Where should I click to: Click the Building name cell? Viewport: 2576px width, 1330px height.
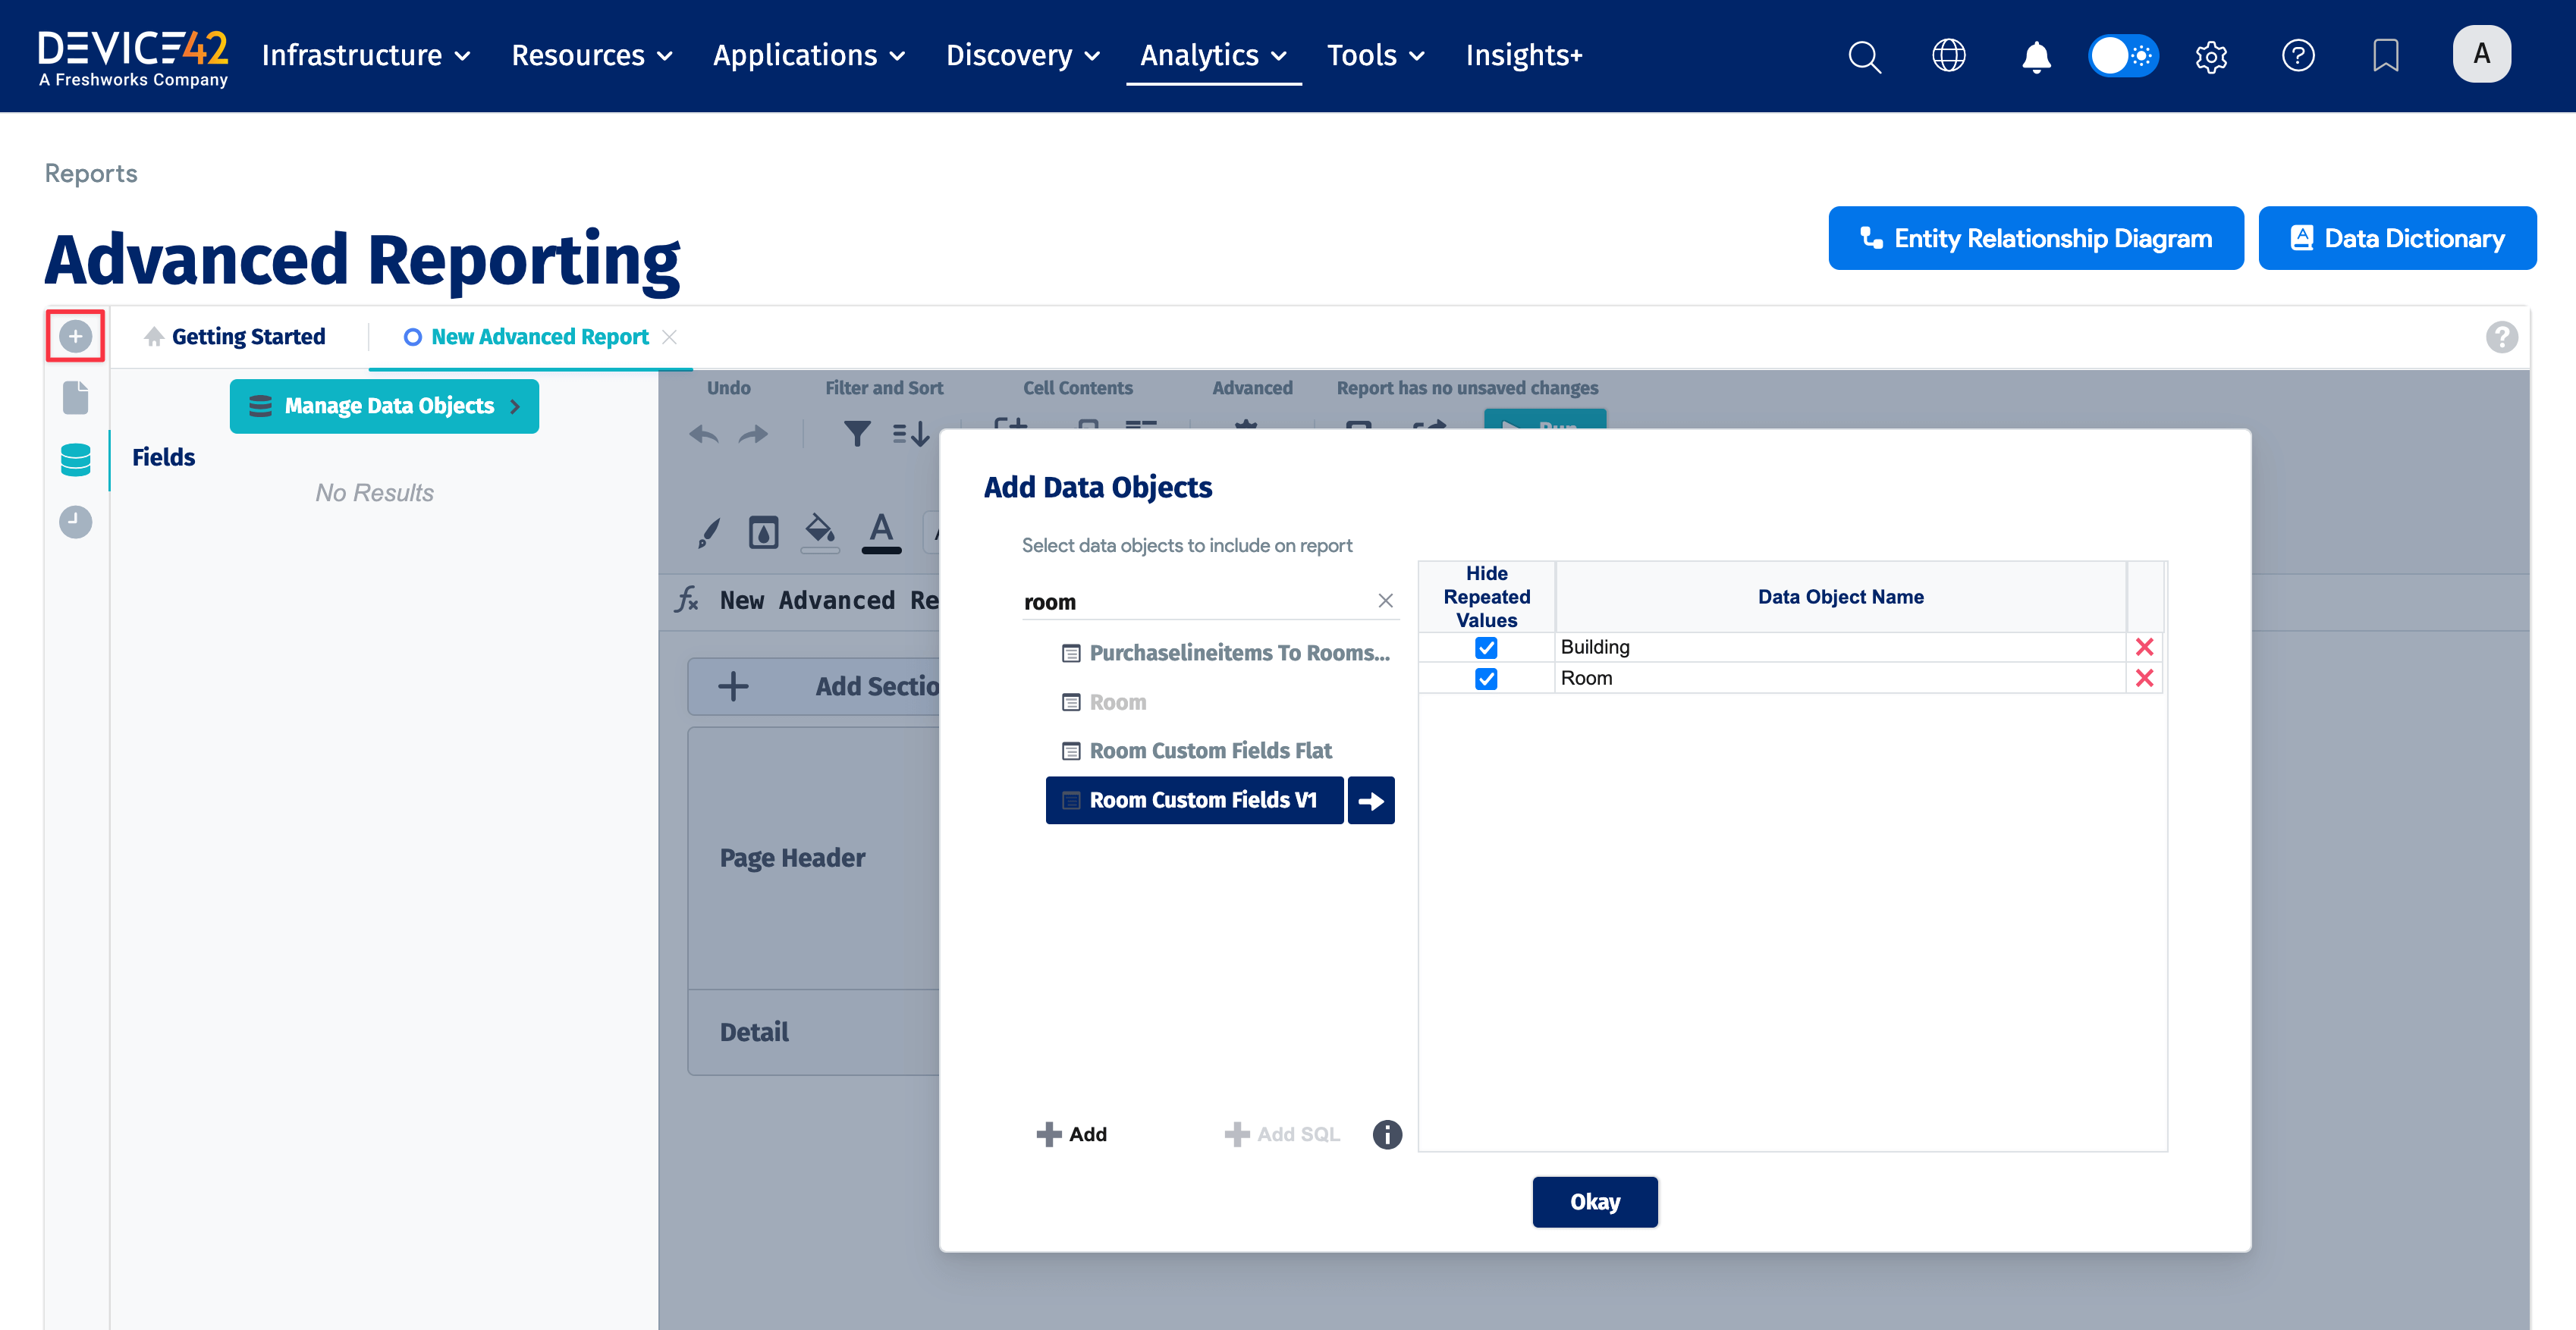(1840, 647)
